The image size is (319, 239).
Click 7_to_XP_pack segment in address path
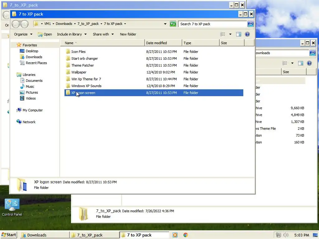tap(88, 24)
